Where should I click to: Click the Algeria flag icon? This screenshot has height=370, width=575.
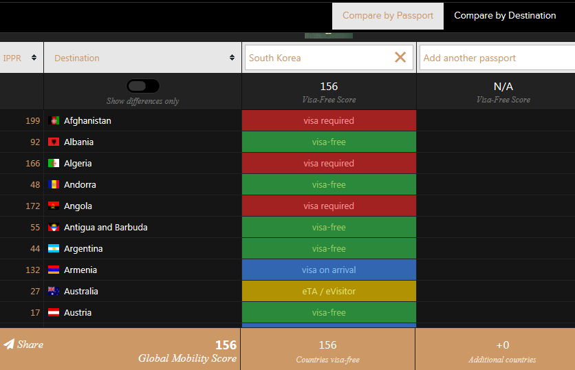(54, 163)
